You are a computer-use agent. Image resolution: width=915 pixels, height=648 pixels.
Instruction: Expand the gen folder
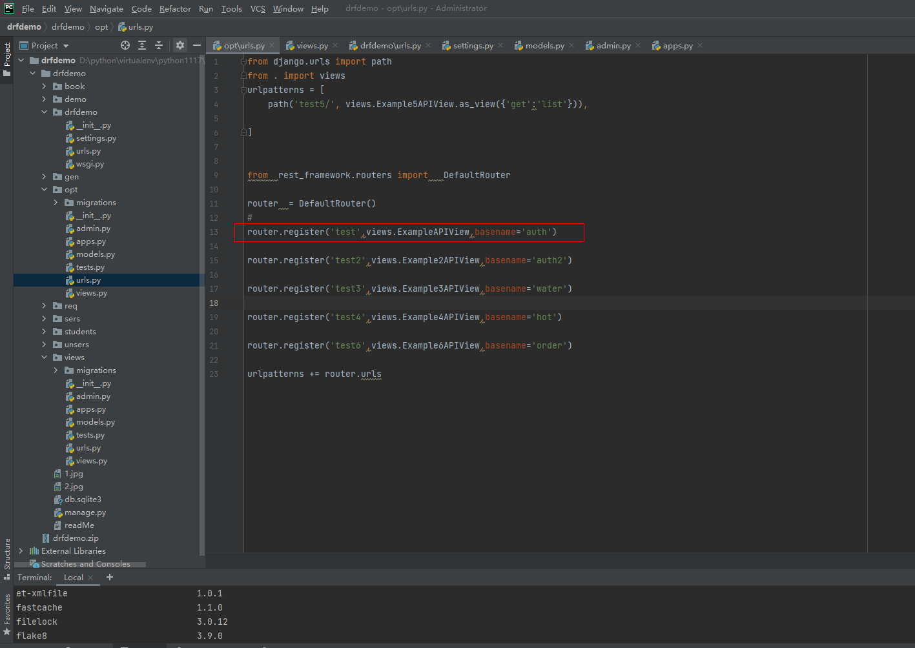44,177
